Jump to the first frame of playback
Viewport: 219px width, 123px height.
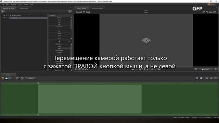pos(133,69)
